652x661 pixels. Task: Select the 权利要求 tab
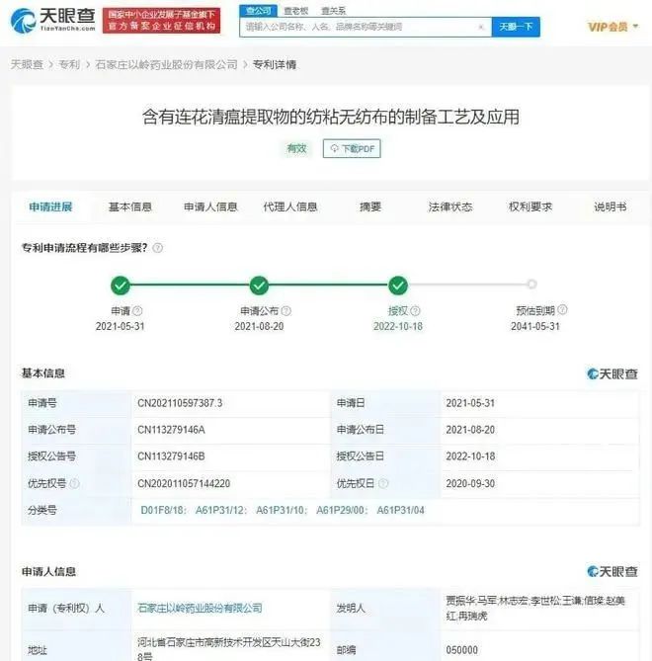[x=530, y=207]
